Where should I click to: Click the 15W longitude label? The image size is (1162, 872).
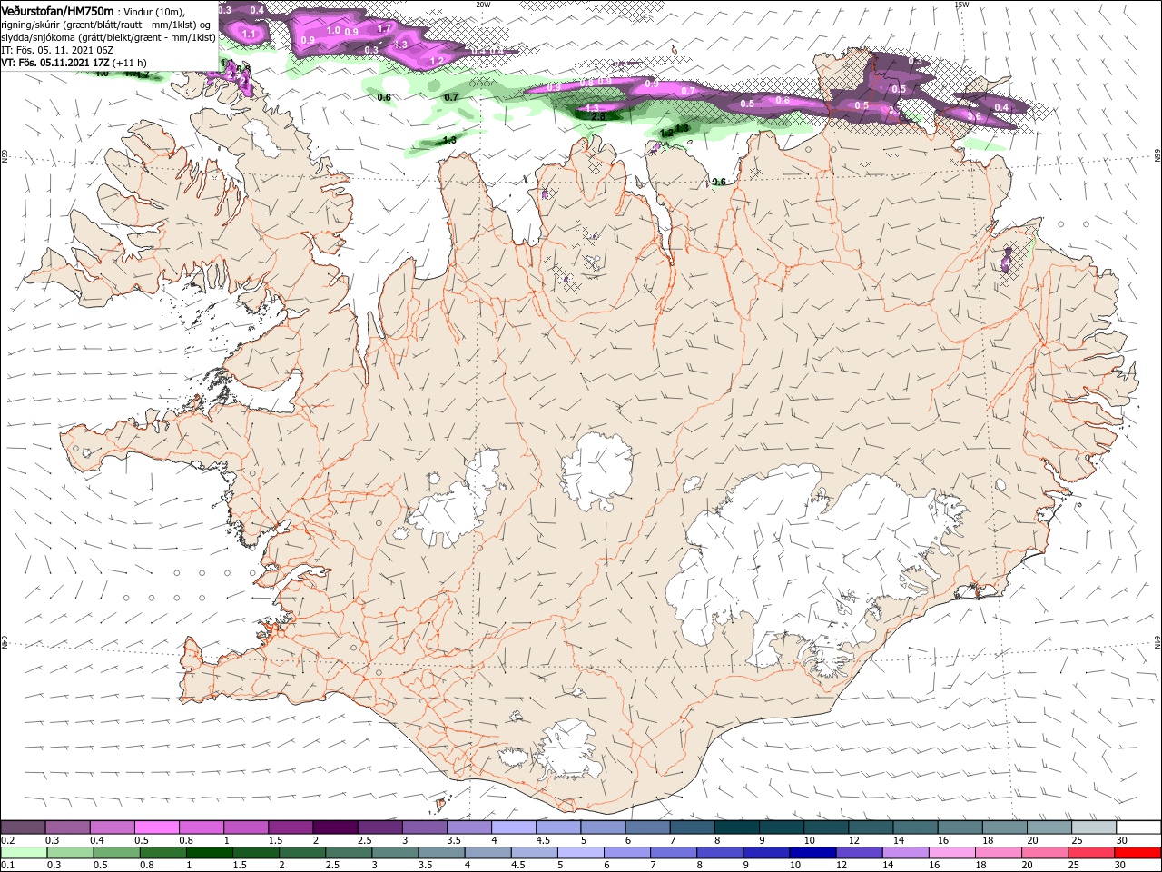point(961,4)
